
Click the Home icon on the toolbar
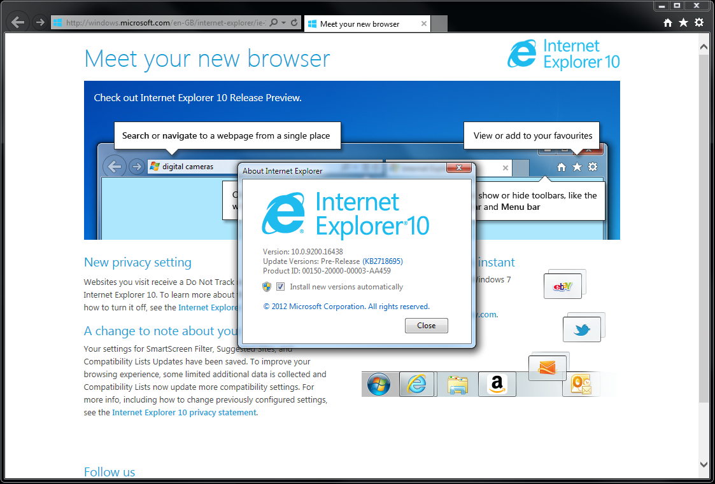[667, 22]
